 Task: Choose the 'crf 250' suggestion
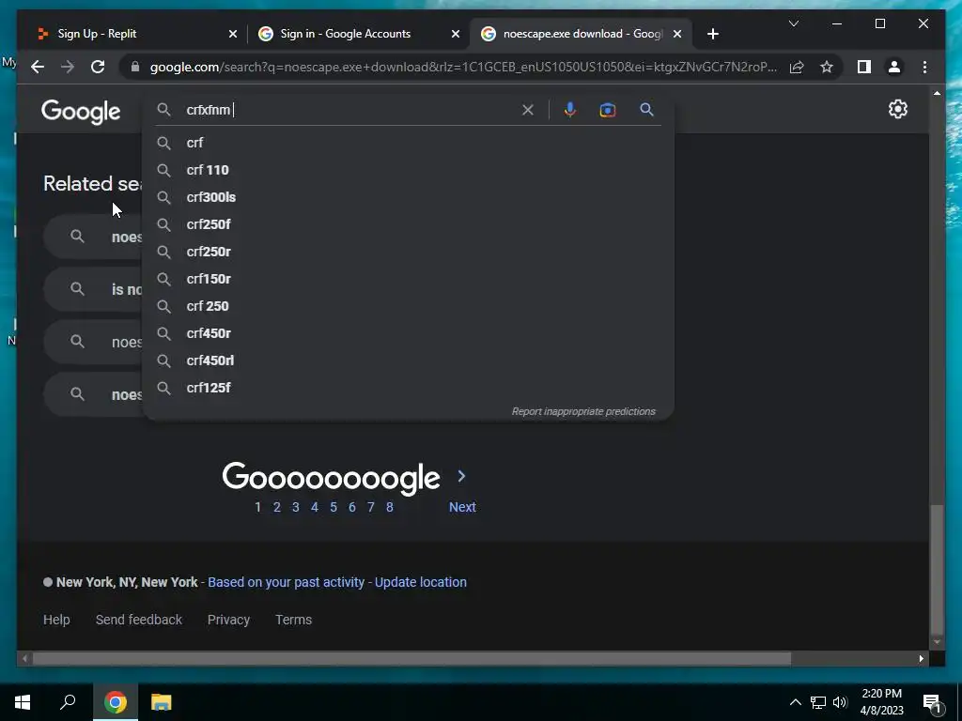[408, 306]
